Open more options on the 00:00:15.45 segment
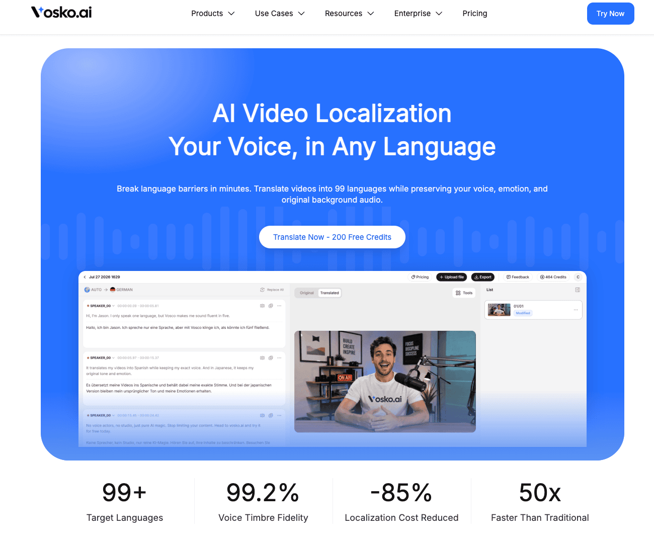The width and height of the screenshot is (654, 552). [279, 415]
